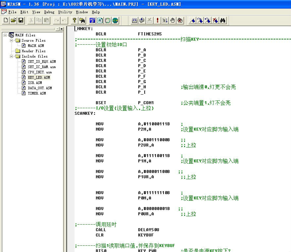Click the binoculars find icon
The width and height of the screenshot is (291, 252).
point(223,21)
